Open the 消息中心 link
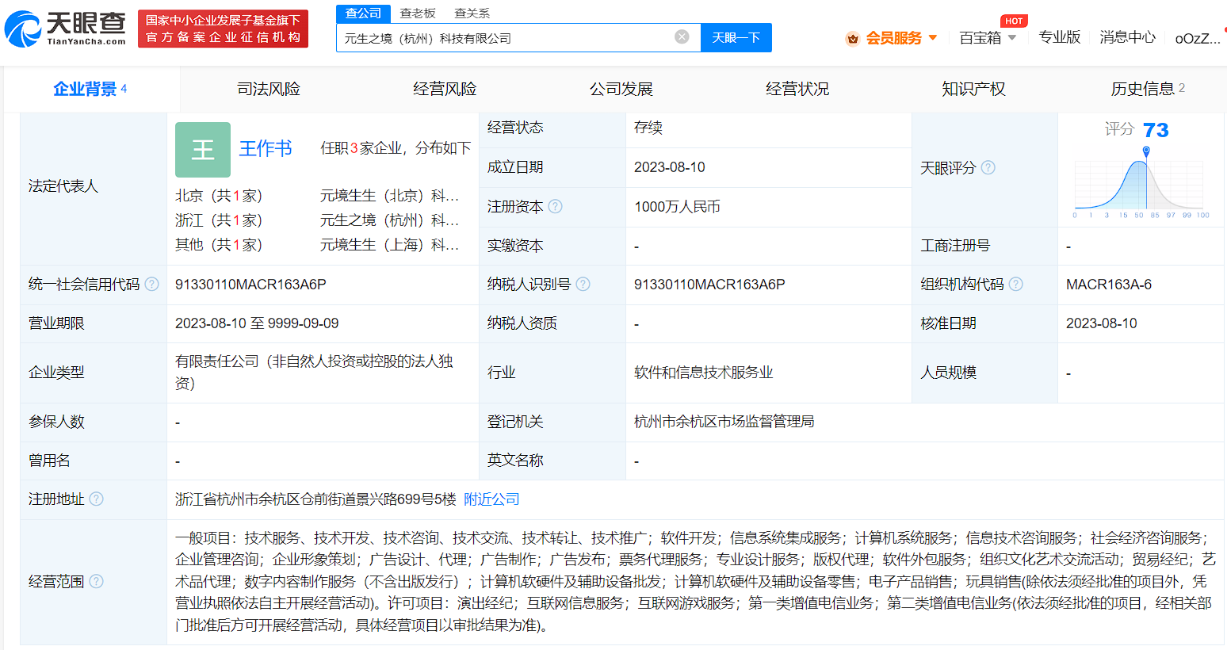This screenshot has width=1227, height=650. pos(1127,37)
